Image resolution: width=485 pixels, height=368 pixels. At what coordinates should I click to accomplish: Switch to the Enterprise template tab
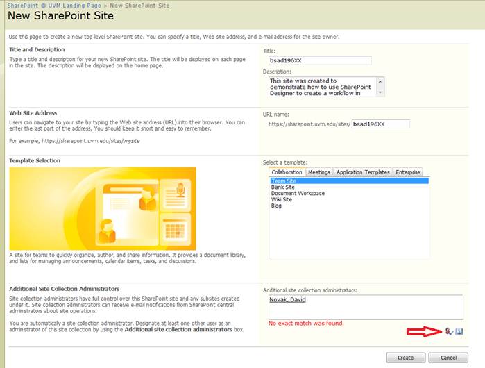[x=408, y=172]
